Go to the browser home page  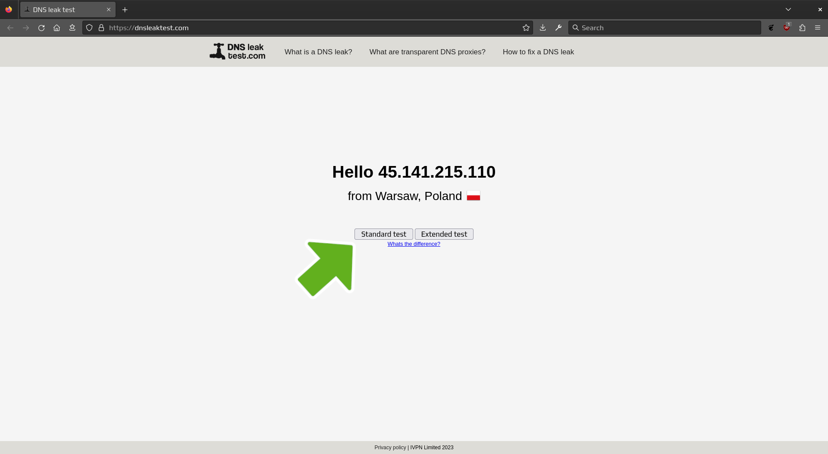(x=56, y=28)
